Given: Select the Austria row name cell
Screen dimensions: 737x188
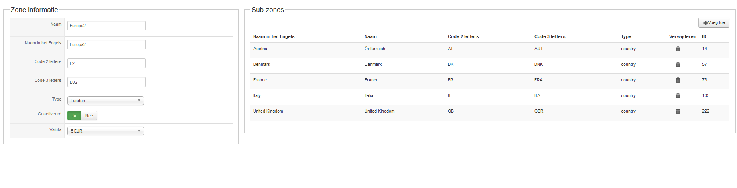Looking at the screenshot, I should coord(260,49).
